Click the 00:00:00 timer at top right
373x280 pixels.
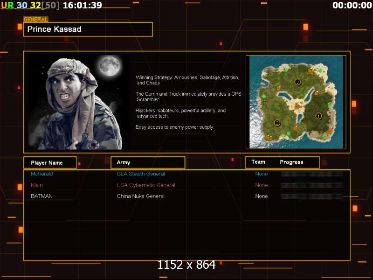pyautogui.click(x=350, y=6)
